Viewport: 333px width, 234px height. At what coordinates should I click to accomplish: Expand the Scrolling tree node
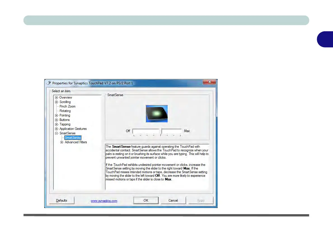[56, 102]
